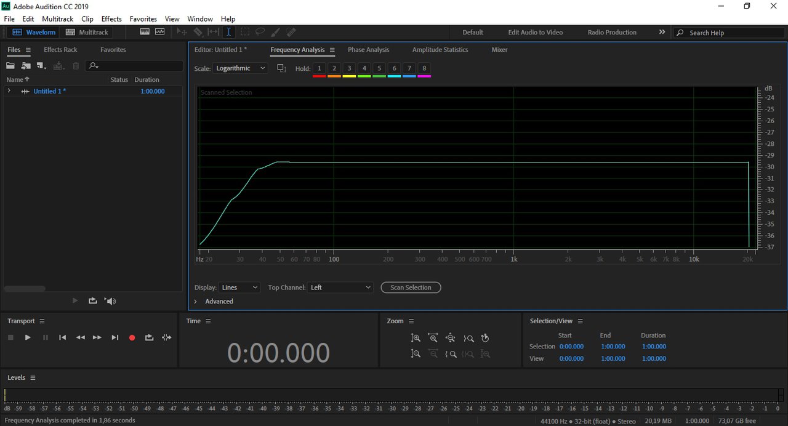This screenshot has height=426, width=788.
Task: Open the Effects menu
Action: (111, 19)
